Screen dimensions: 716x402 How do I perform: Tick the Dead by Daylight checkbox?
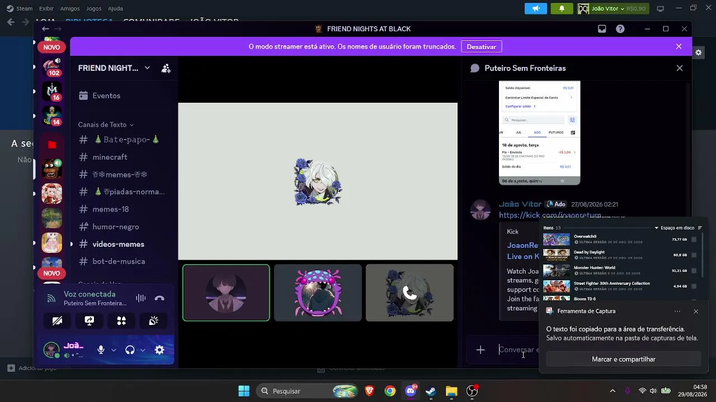694,255
